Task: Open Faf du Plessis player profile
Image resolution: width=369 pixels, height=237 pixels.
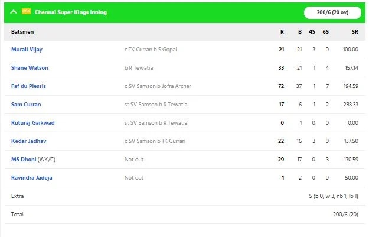Action: pyautogui.click(x=28, y=86)
